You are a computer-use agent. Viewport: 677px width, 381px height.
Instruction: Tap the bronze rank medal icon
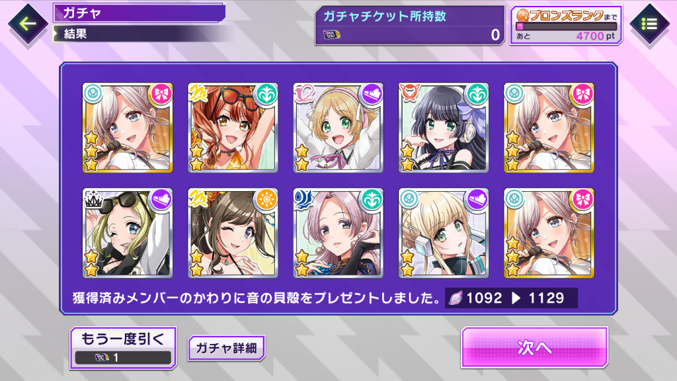coord(523,16)
